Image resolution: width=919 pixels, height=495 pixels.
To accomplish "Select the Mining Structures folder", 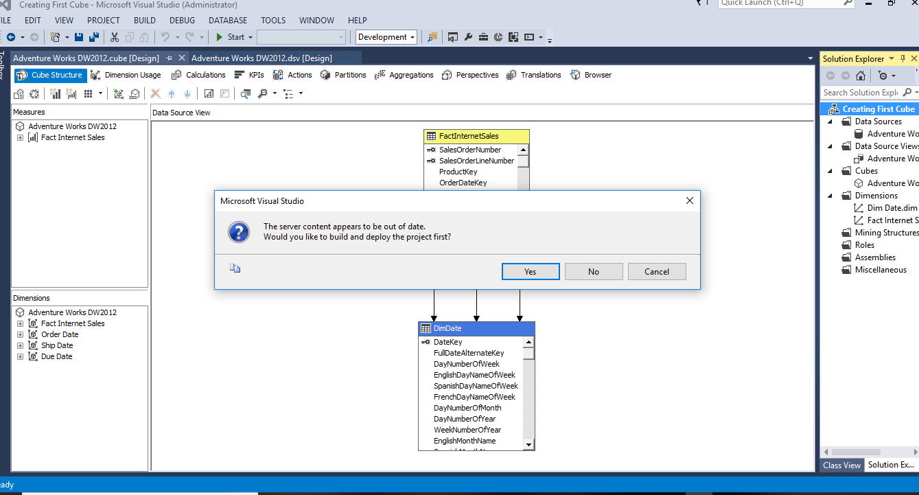I will click(880, 233).
